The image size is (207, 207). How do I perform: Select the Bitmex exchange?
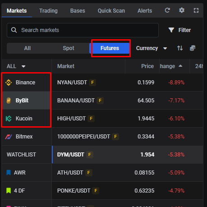26,137
